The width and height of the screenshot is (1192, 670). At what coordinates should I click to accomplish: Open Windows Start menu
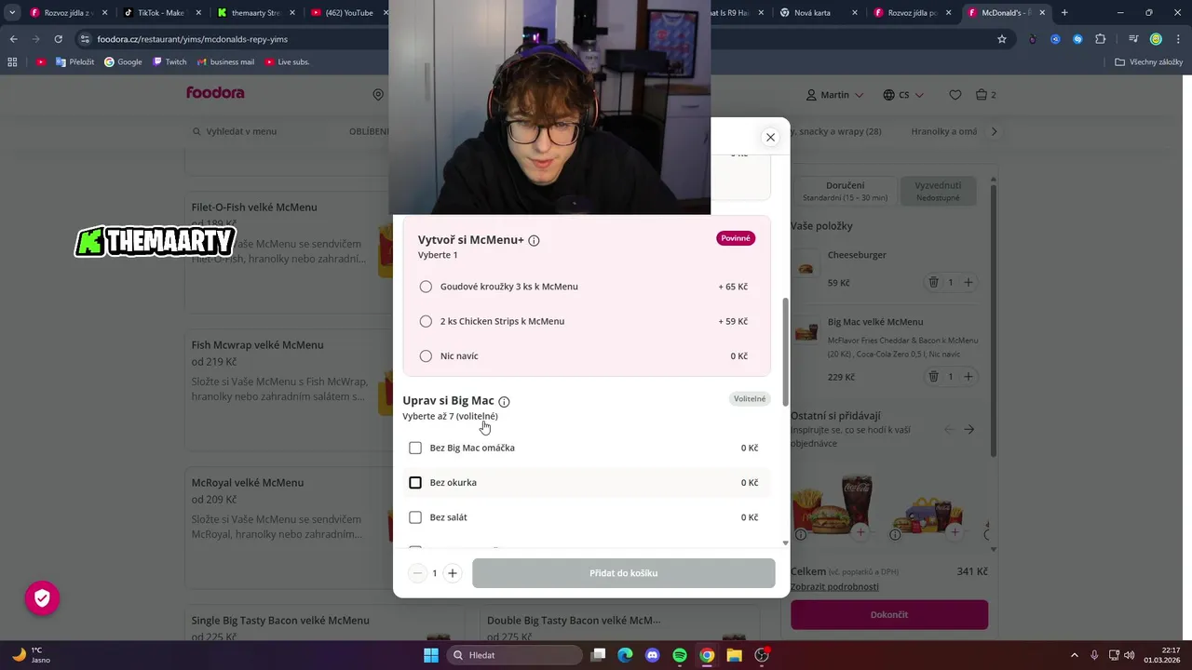pos(431,655)
